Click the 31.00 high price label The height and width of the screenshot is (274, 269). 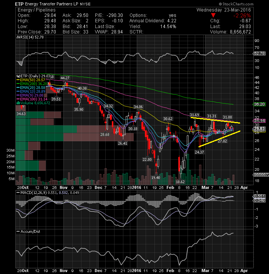pos(227,117)
